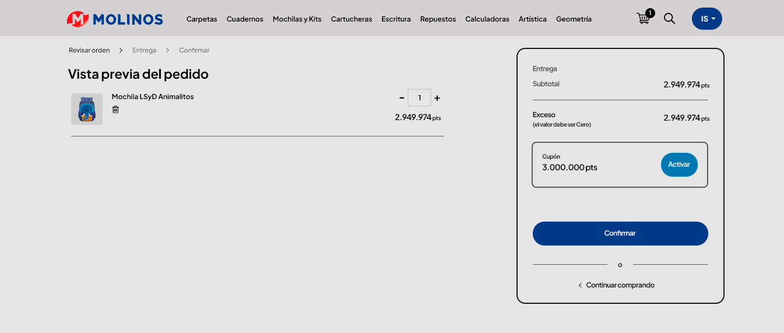784x333 pixels.
Task: Go to Mochilas y Kits
Action: [297, 19]
